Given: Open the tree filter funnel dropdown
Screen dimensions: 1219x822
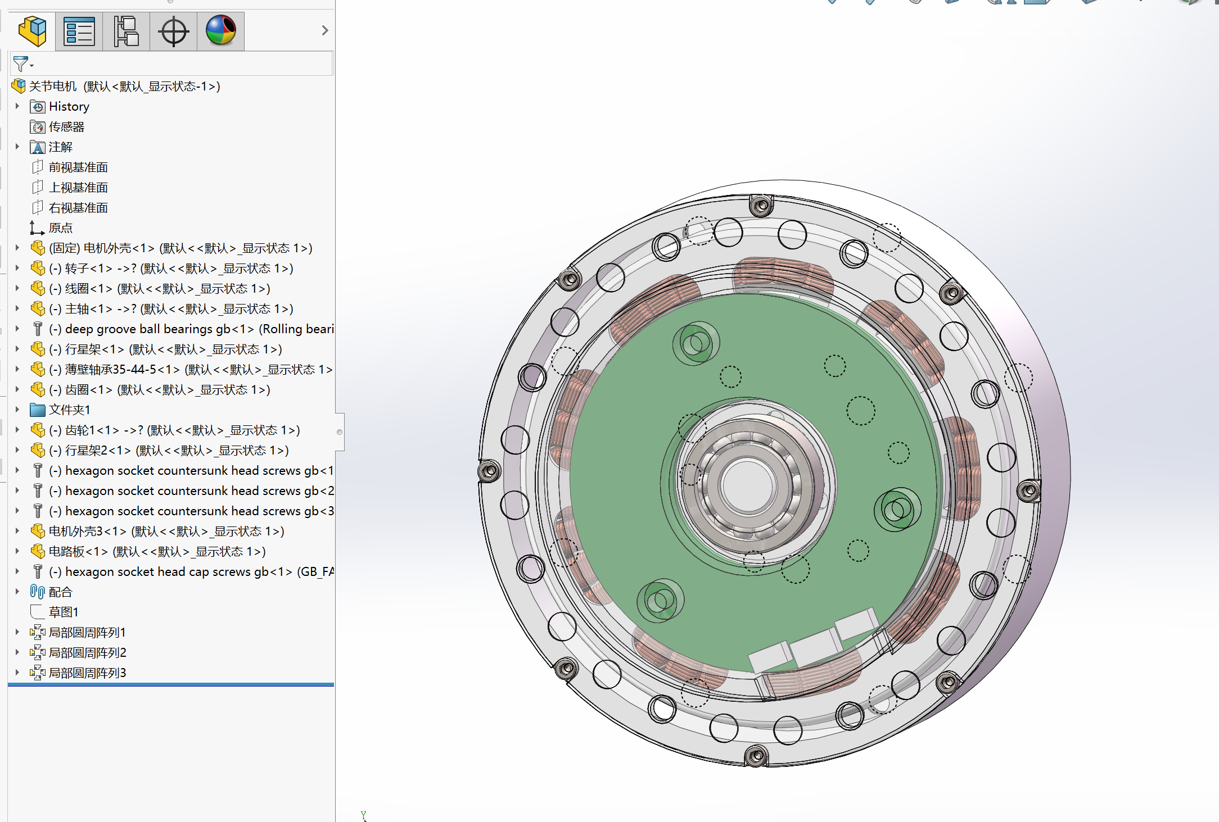Looking at the screenshot, I should click(x=22, y=64).
